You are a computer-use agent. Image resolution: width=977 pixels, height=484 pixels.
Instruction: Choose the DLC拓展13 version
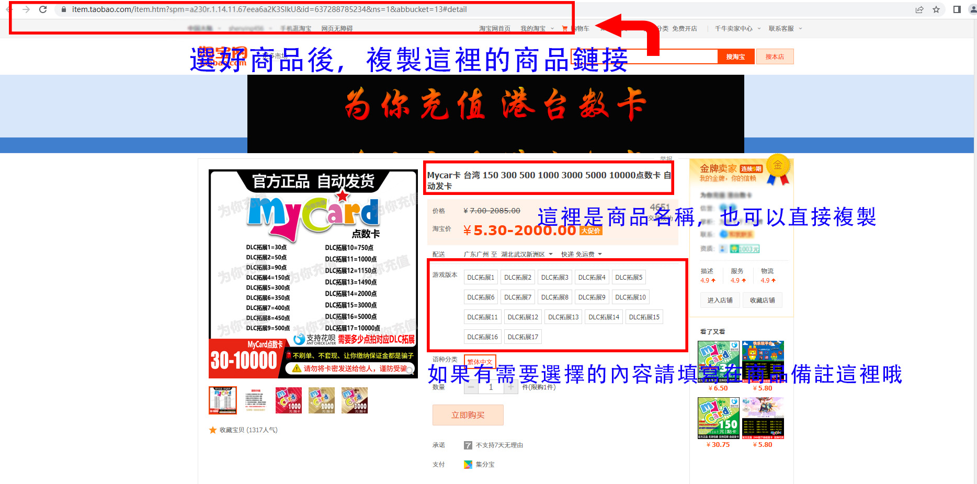coord(563,317)
